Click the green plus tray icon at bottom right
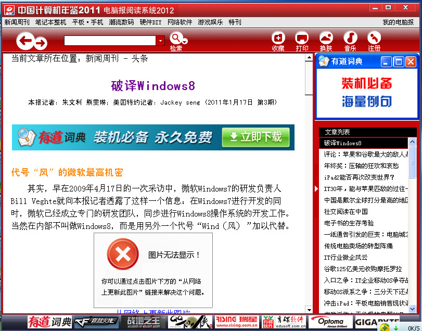This screenshot has width=422, height=331. (x=385, y=327)
